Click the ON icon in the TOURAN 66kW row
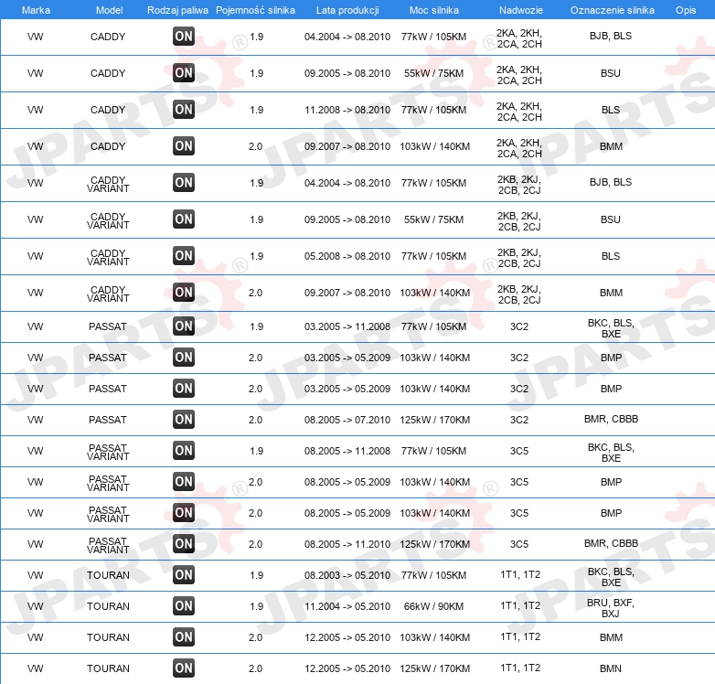The height and width of the screenshot is (684, 715). tap(184, 606)
